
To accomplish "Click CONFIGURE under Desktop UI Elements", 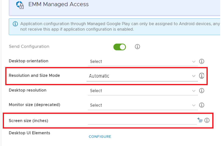I will [x=100, y=137].
